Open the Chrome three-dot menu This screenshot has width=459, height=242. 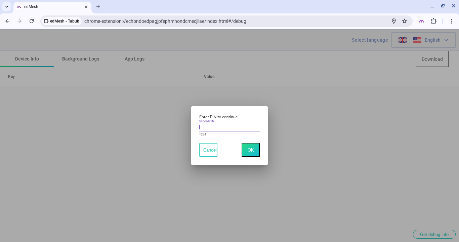click(452, 21)
